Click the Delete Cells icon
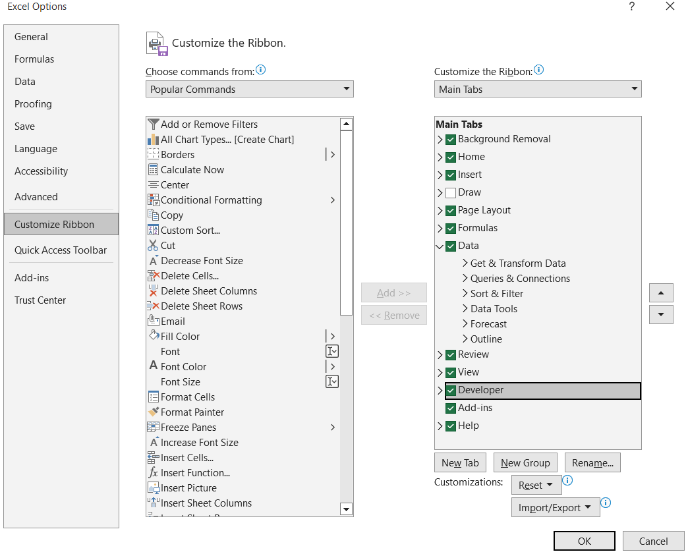The height and width of the screenshot is (554, 688). point(153,276)
